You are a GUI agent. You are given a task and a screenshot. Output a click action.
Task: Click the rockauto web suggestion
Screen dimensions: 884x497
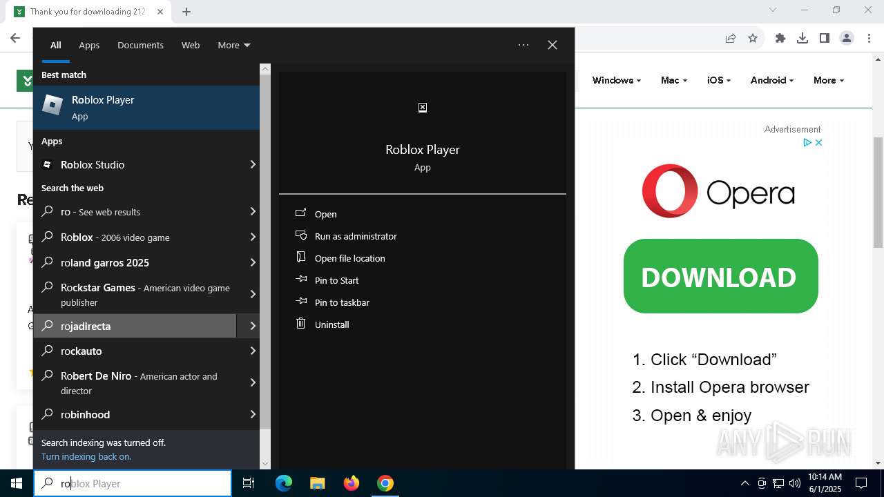[135, 351]
